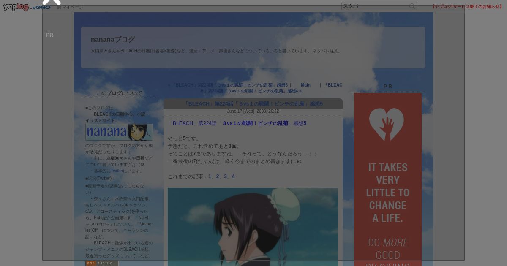Click the やっと5です。 line in the post
The height and width of the screenshot is (266, 507).
[x=183, y=138]
